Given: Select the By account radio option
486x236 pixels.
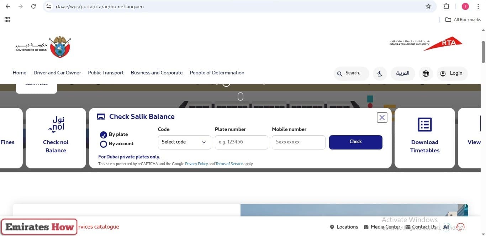Looking at the screenshot, I should 104,144.
